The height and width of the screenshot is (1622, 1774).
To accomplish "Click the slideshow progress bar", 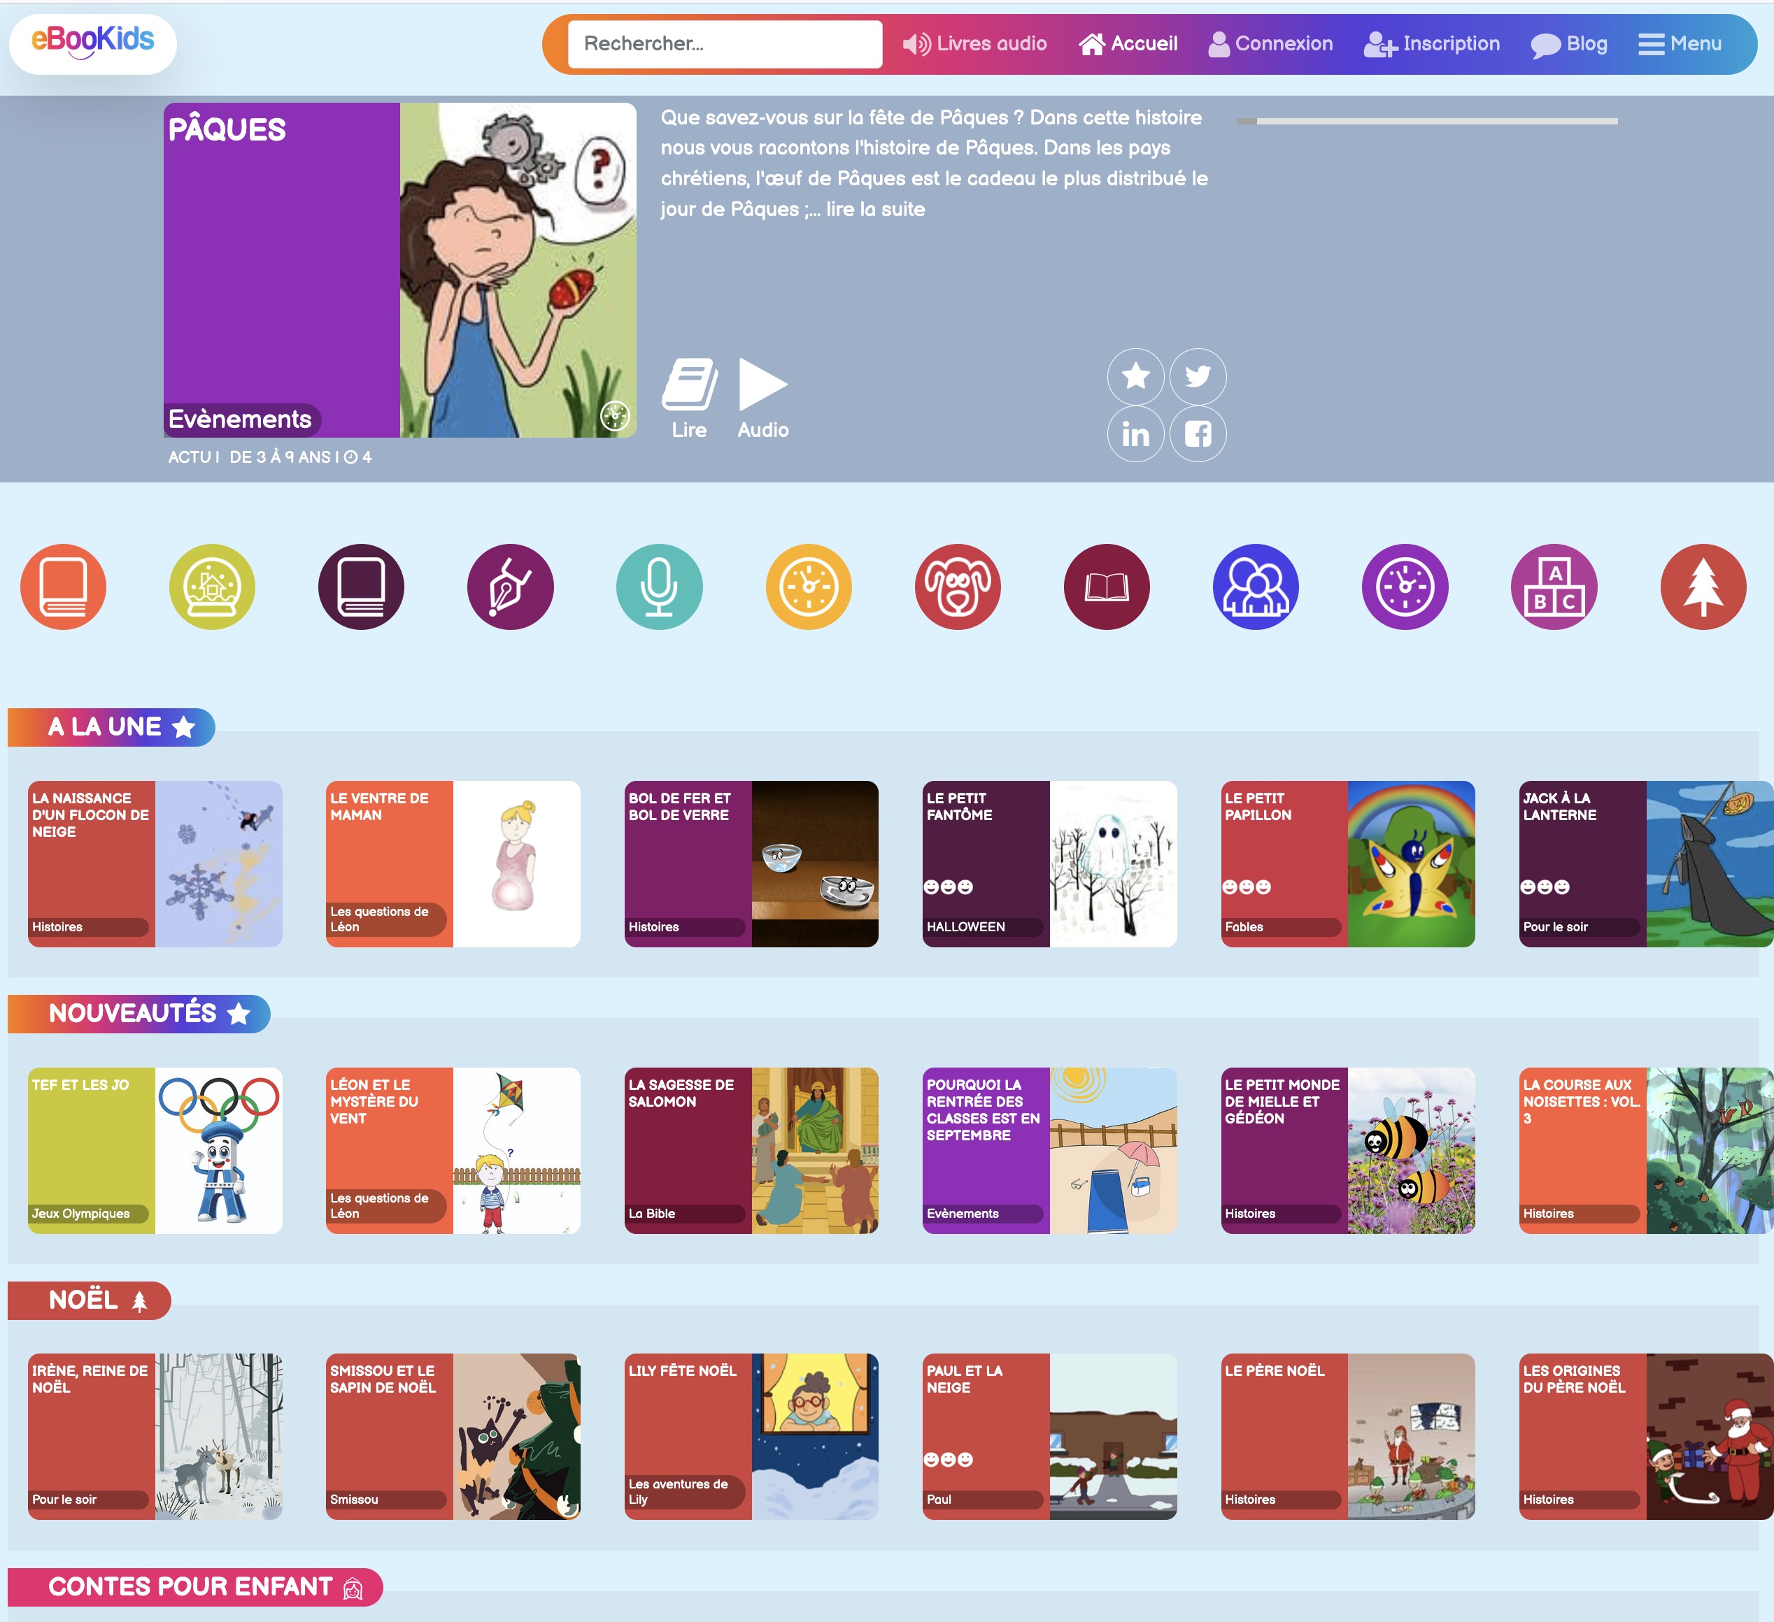I will 1426,122.
